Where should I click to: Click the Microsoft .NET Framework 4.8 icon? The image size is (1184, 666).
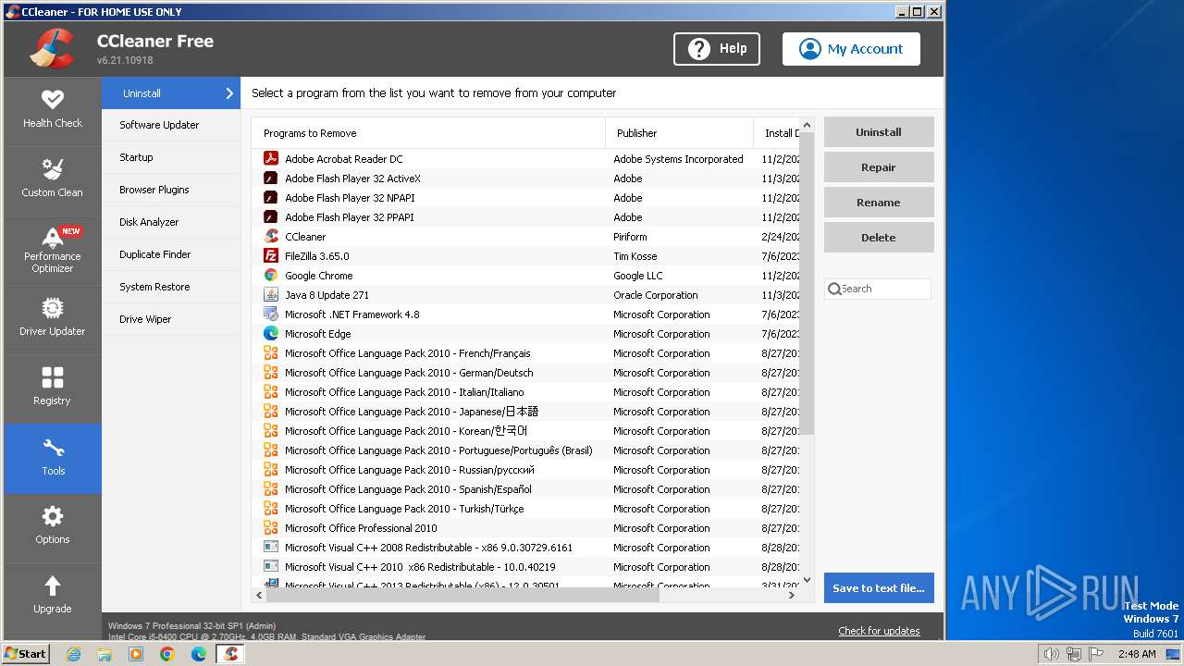point(271,314)
